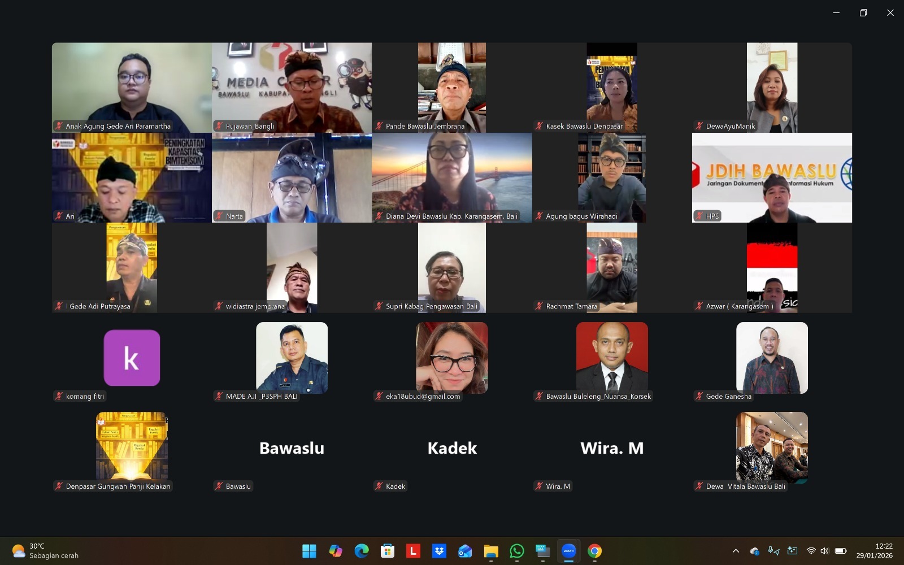The width and height of the screenshot is (904, 565).
Task: Launch Copilot from the taskbar
Action: pyautogui.click(x=335, y=551)
